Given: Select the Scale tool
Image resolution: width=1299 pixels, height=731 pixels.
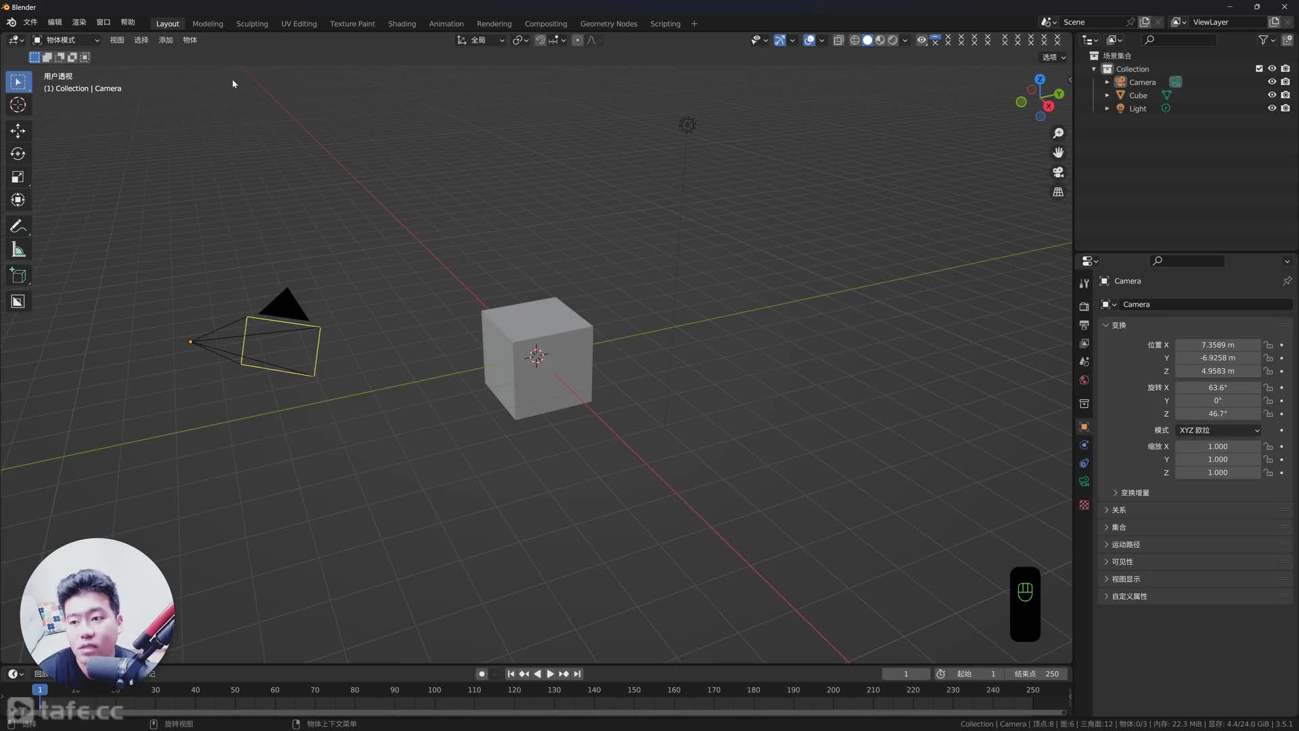Looking at the screenshot, I should click(18, 177).
